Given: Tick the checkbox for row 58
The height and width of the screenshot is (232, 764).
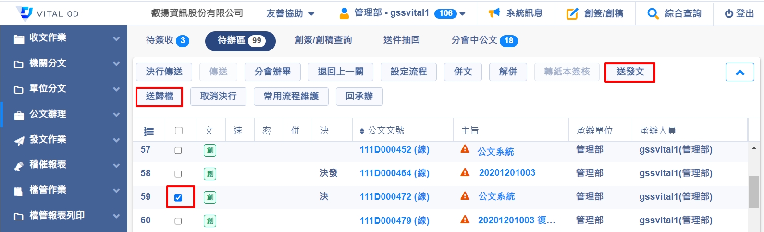Looking at the screenshot, I should [x=178, y=174].
